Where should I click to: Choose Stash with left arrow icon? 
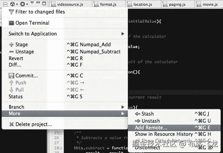point(174,114)
